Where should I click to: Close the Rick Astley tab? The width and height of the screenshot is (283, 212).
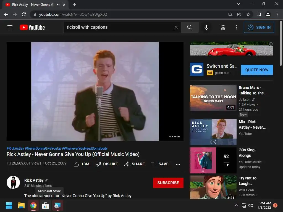pyautogui.click(x=64, y=5)
